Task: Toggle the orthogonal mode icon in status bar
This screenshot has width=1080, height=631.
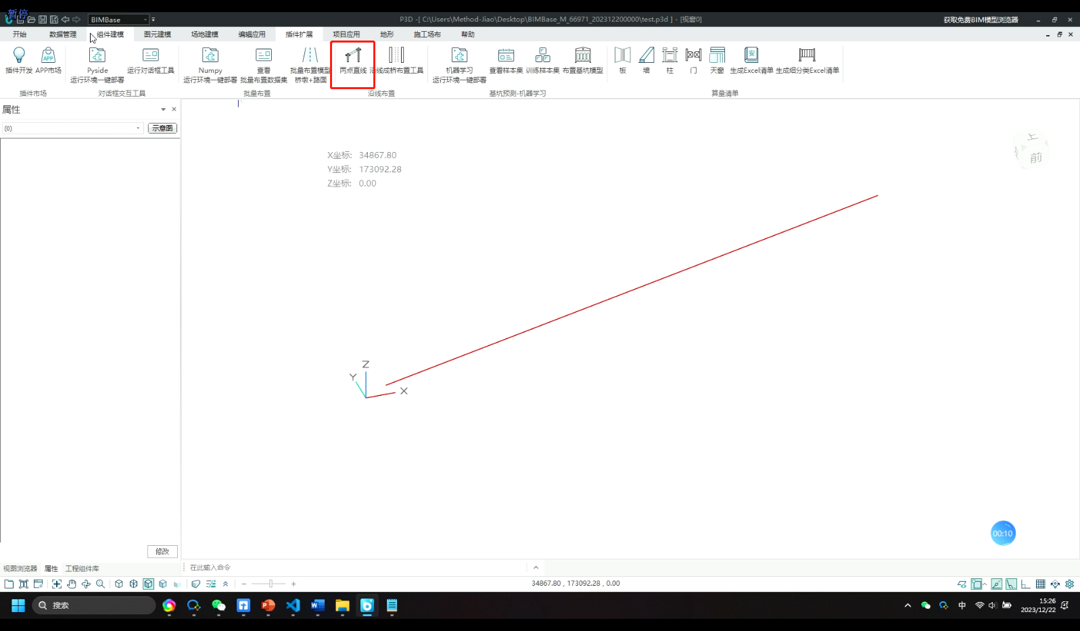Action: point(1025,584)
